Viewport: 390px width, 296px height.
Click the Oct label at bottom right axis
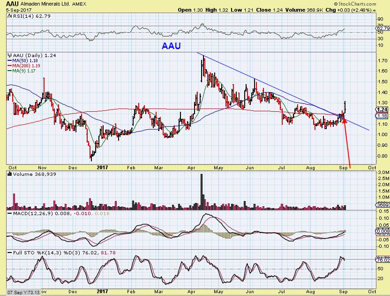pos(372,291)
